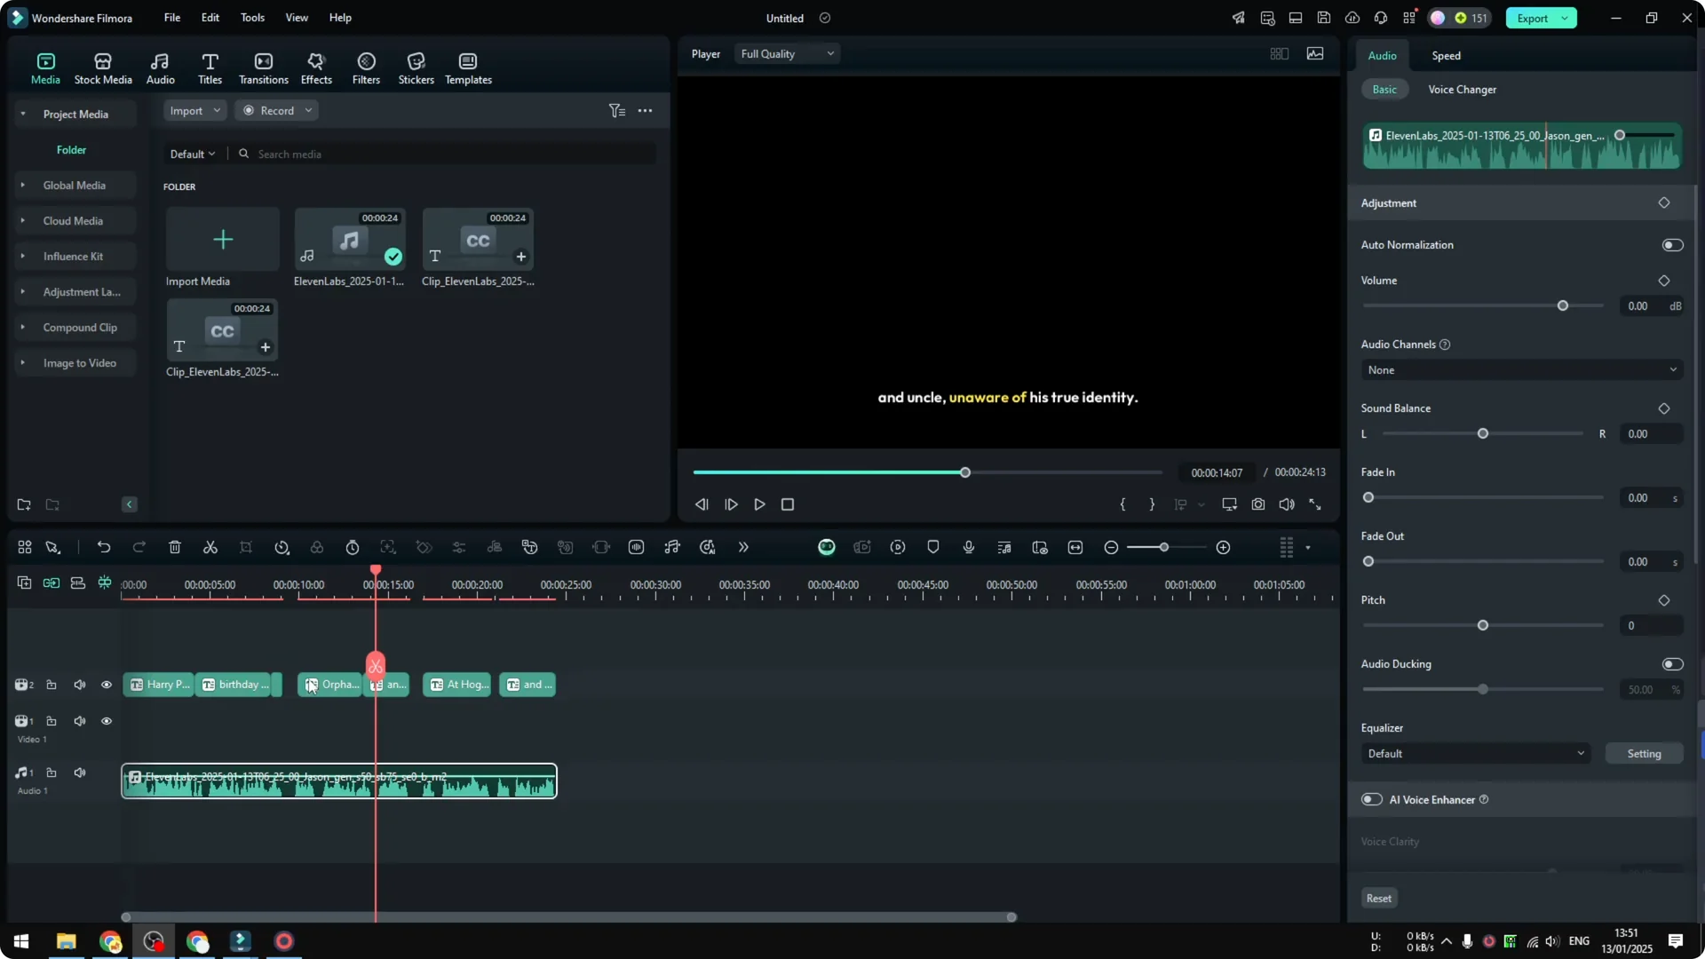
Task: Open the media filter icon
Action: (x=617, y=111)
